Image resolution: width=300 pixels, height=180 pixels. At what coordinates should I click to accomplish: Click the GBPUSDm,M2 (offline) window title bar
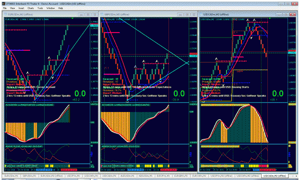point(148,14)
